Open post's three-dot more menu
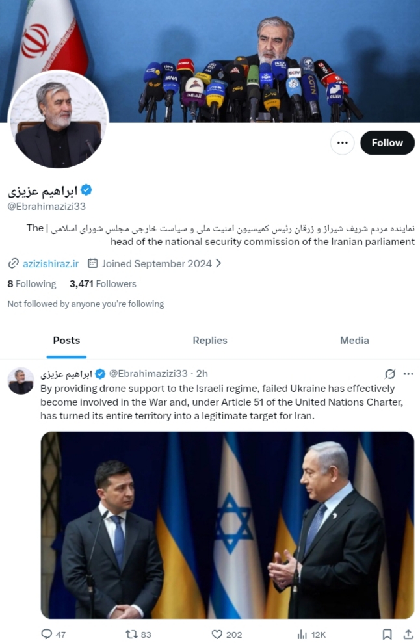This screenshot has width=420, height=643. tap(408, 374)
